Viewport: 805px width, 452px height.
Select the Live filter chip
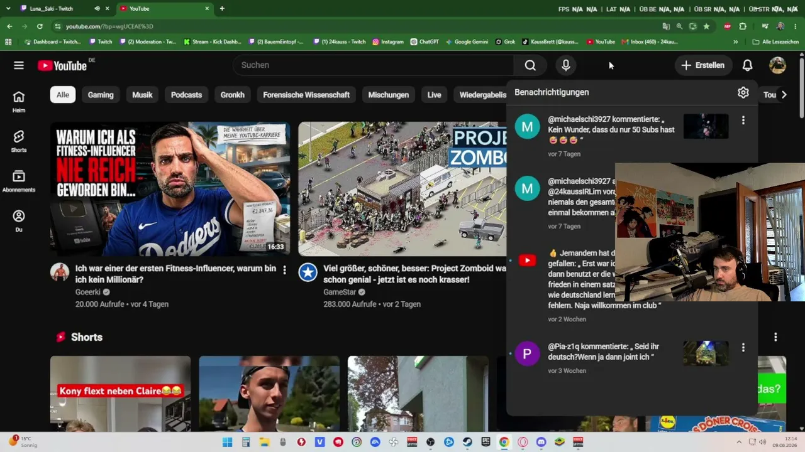click(x=435, y=95)
